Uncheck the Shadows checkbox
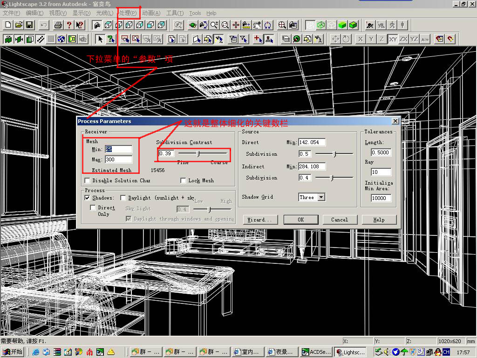The height and width of the screenshot is (358, 477). point(87,198)
